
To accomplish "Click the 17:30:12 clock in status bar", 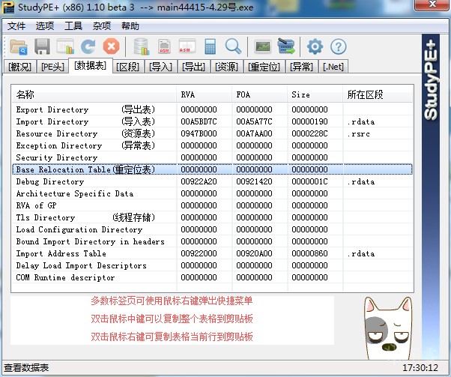I will 420,368.
